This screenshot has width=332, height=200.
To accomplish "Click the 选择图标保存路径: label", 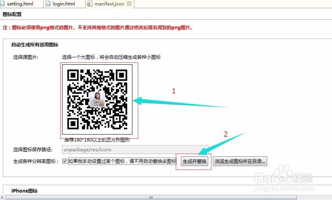I will 32,150.
